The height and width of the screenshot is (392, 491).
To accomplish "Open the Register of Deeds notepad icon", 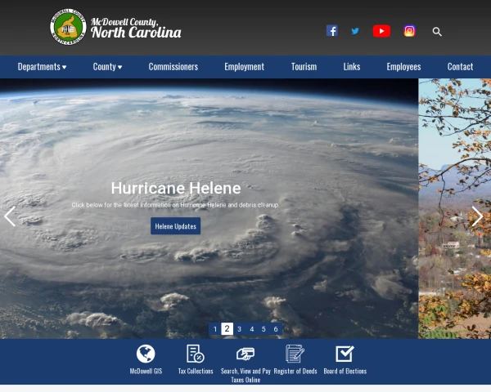I will 295,354.
